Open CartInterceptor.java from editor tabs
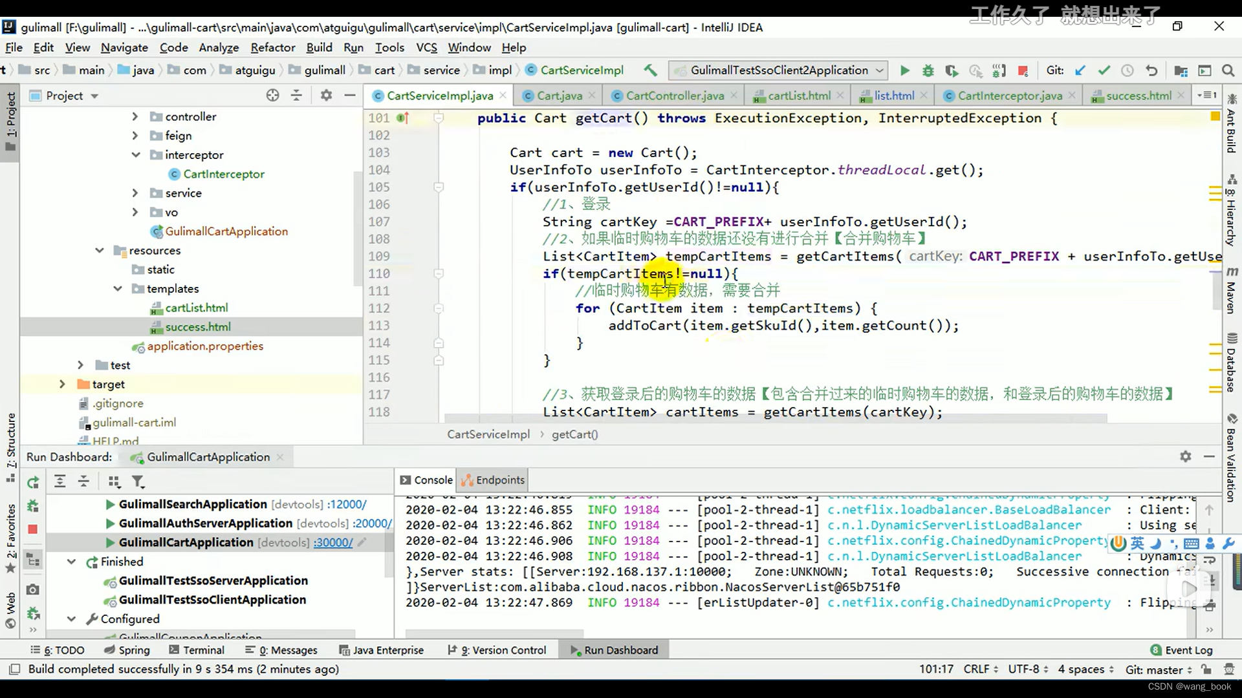Image resolution: width=1242 pixels, height=698 pixels. tap(1009, 94)
